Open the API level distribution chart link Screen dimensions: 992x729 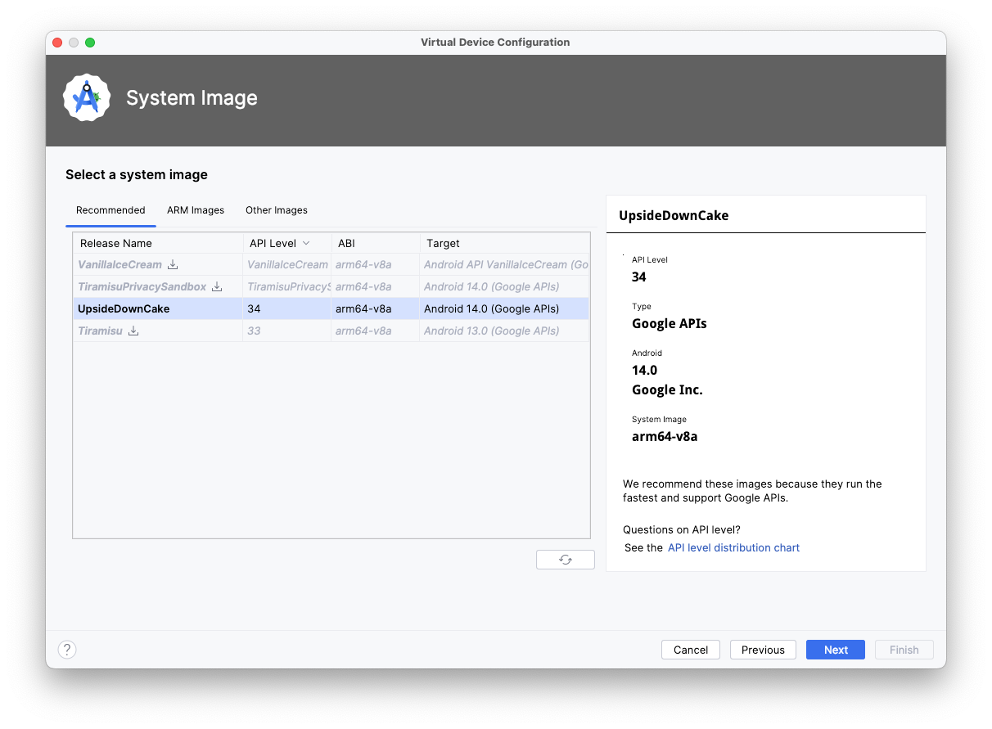click(x=733, y=547)
